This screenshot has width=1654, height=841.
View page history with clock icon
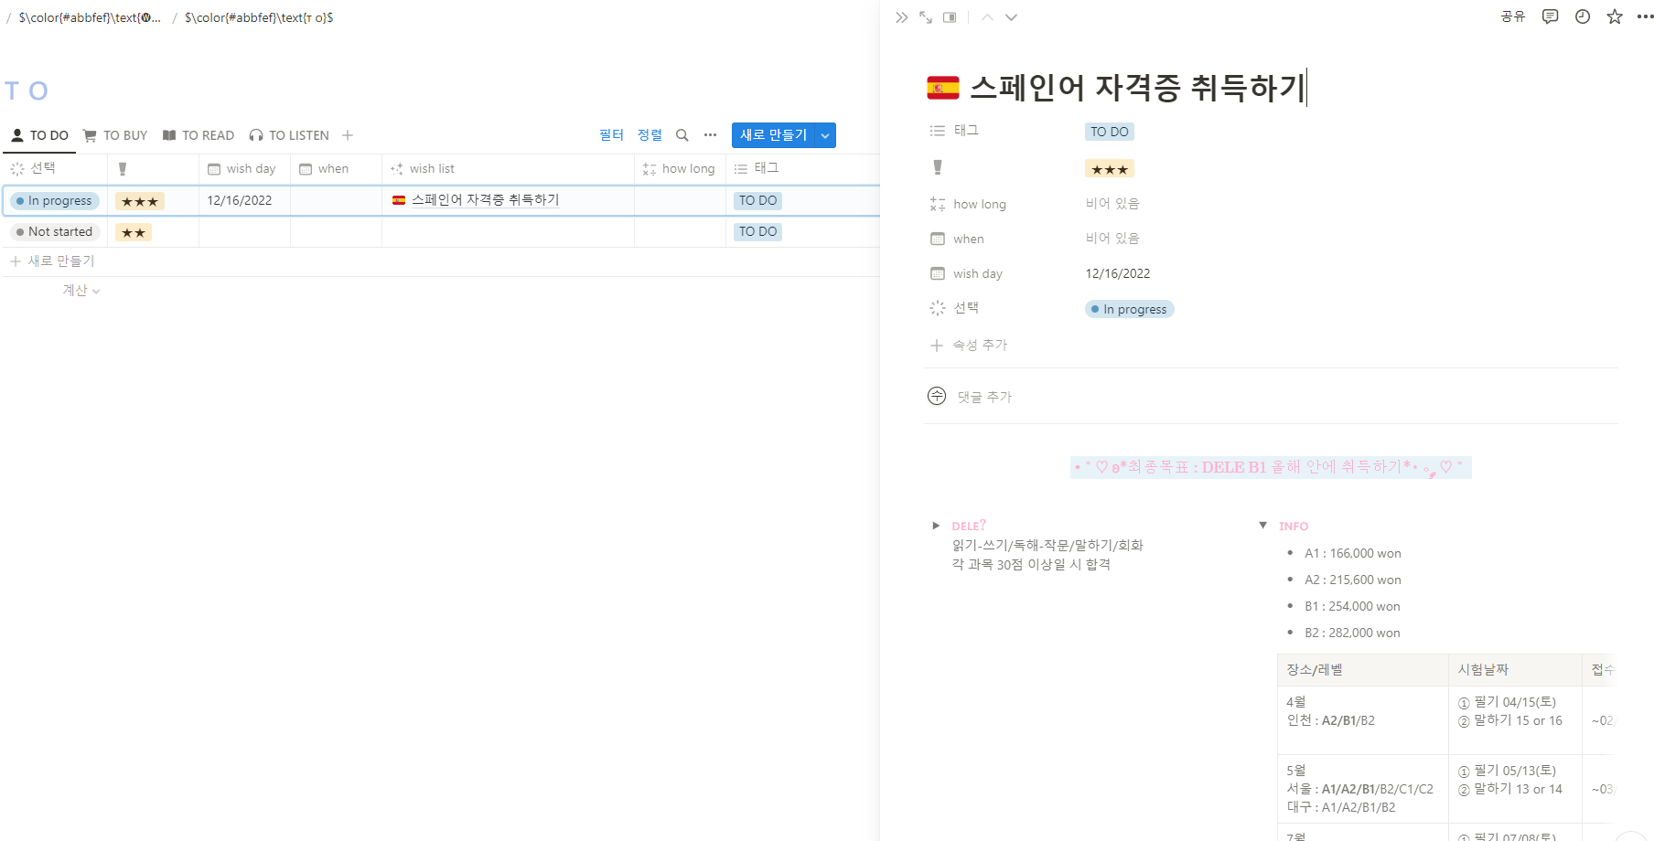click(x=1583, y=16)
